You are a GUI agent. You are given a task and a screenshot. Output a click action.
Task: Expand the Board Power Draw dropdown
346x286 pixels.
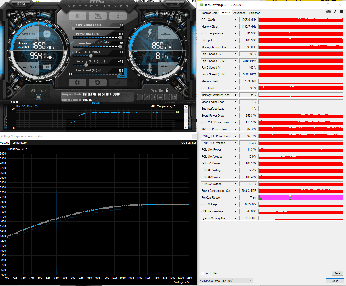point(235,116)
